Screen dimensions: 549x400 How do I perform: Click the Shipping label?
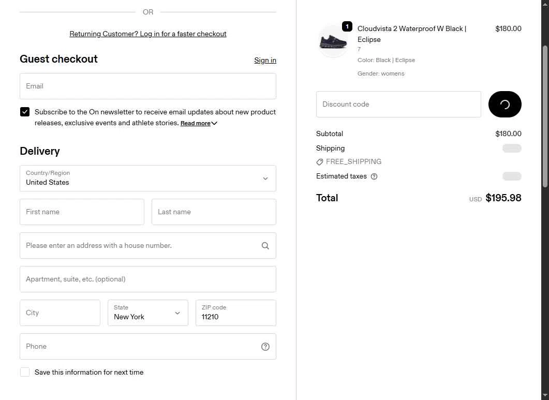pyautogui.click(x=330, y=148)
